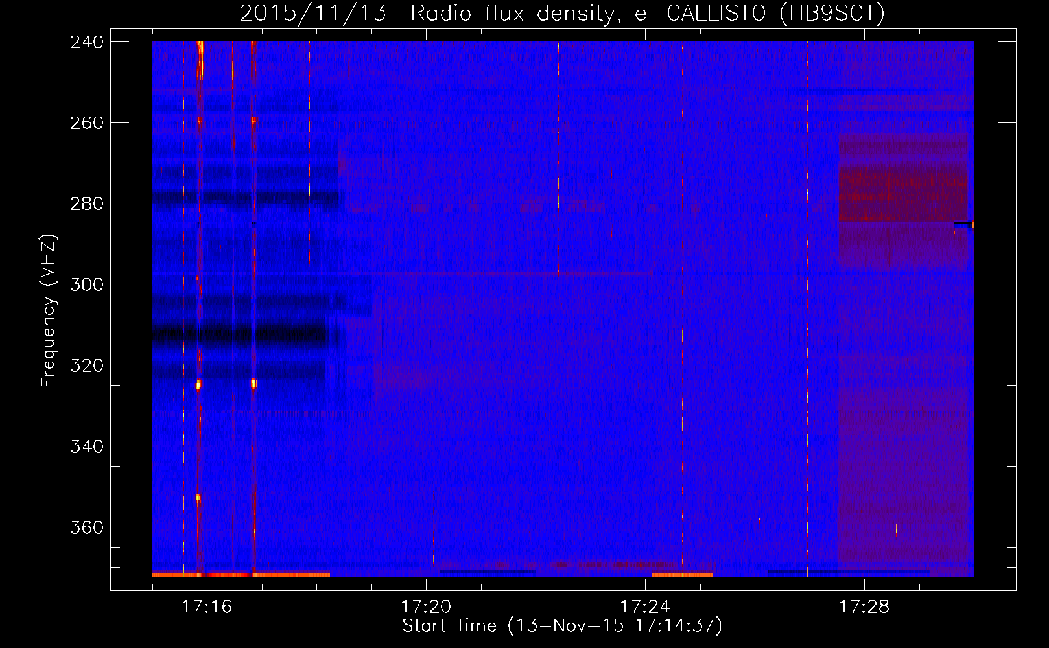Click the 280 frequency tick label
1049x648 pixels.
87,204
